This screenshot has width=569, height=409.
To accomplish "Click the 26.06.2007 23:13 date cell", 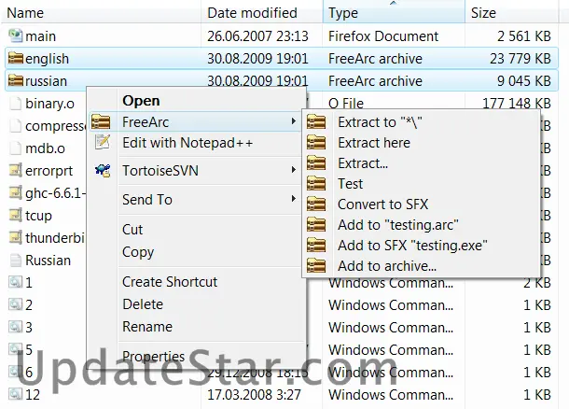I will pos(257,36).
